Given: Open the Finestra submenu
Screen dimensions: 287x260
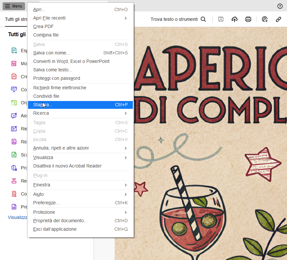Looking at the screenshot, I should click(126, 185).
